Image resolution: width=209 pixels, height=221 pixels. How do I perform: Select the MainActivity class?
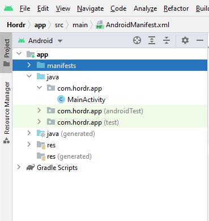point(86,100)
